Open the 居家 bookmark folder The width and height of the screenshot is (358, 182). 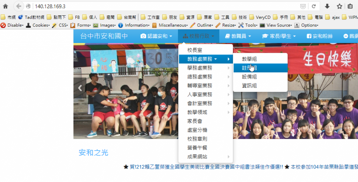(205, 17)
